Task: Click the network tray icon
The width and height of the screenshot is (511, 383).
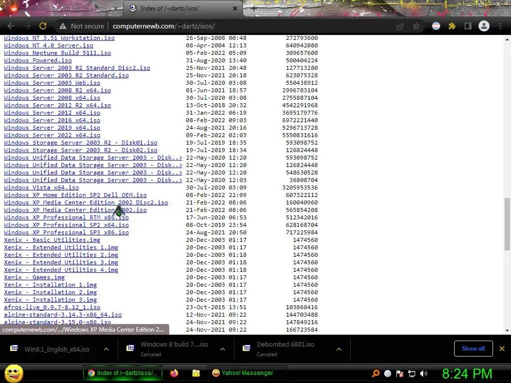Action: click(412, 373)
